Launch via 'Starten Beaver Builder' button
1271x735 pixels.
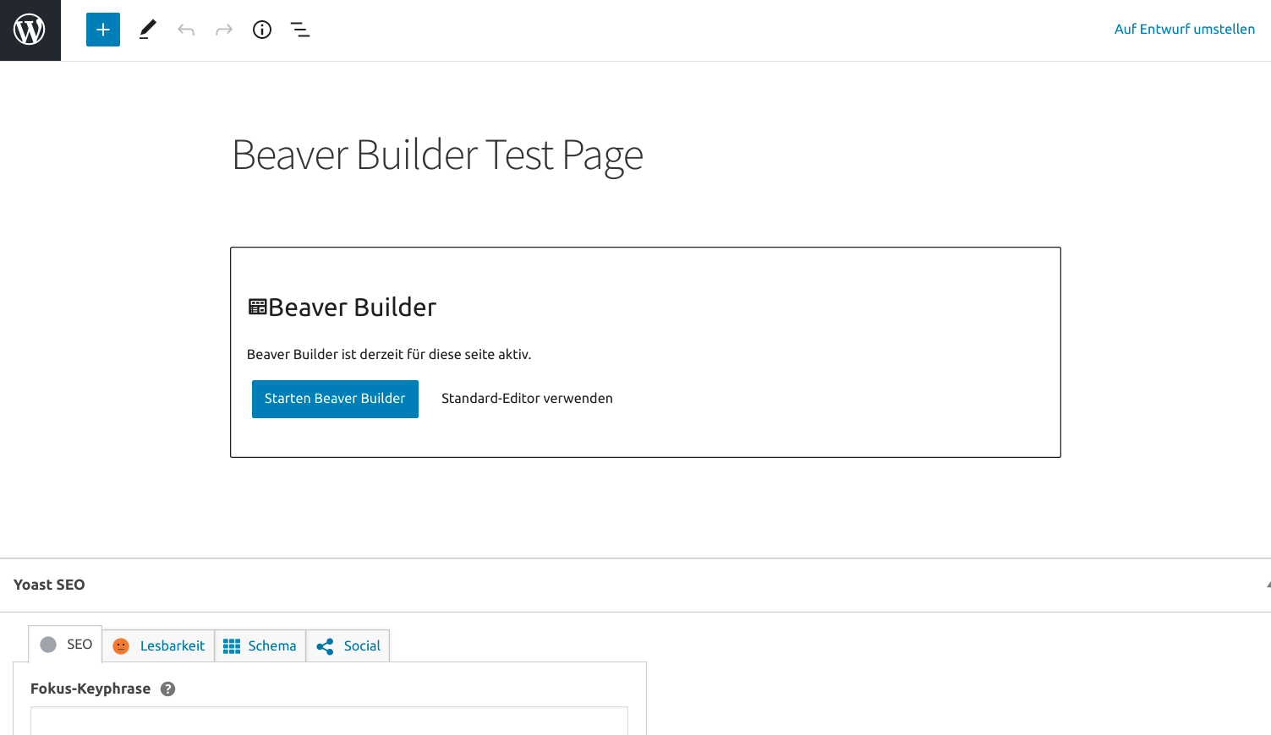pos(335,399)
